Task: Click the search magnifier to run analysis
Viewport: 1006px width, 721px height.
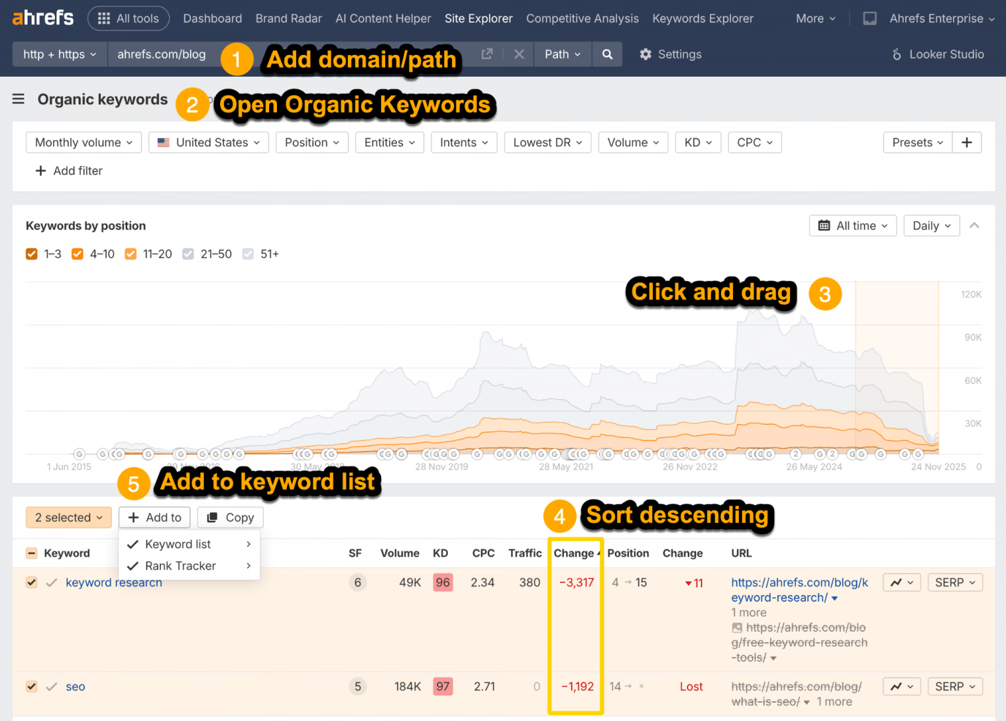Action: coord(606,54)
